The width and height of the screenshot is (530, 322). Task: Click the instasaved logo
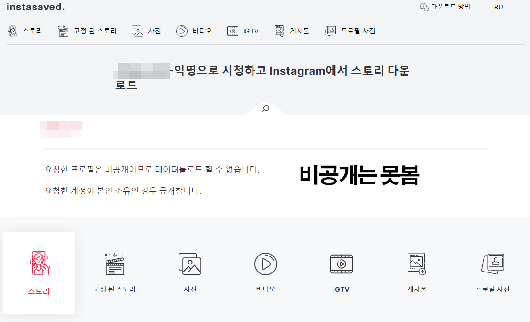pyautogui.click(x=35, y=7)
